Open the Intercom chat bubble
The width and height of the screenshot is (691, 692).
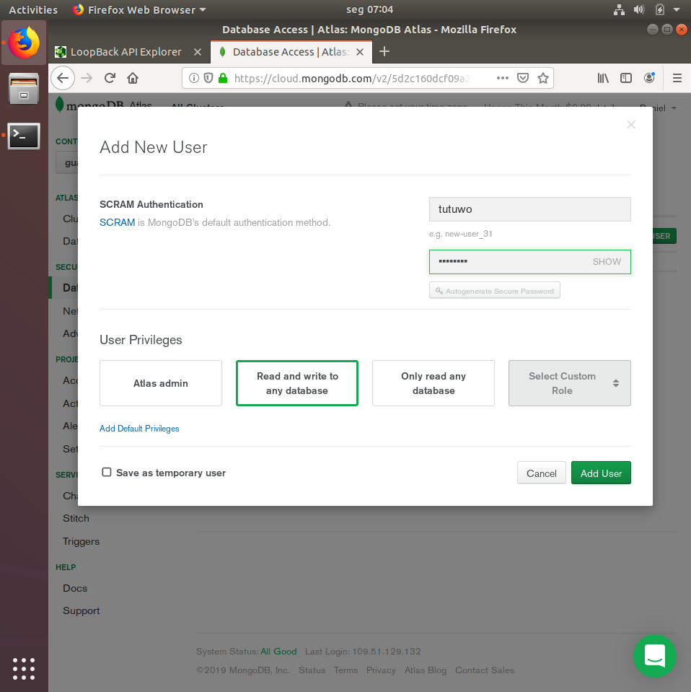point(654,656)
